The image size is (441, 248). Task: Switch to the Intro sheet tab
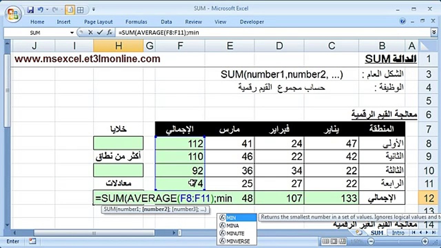[x=398, y=233]
